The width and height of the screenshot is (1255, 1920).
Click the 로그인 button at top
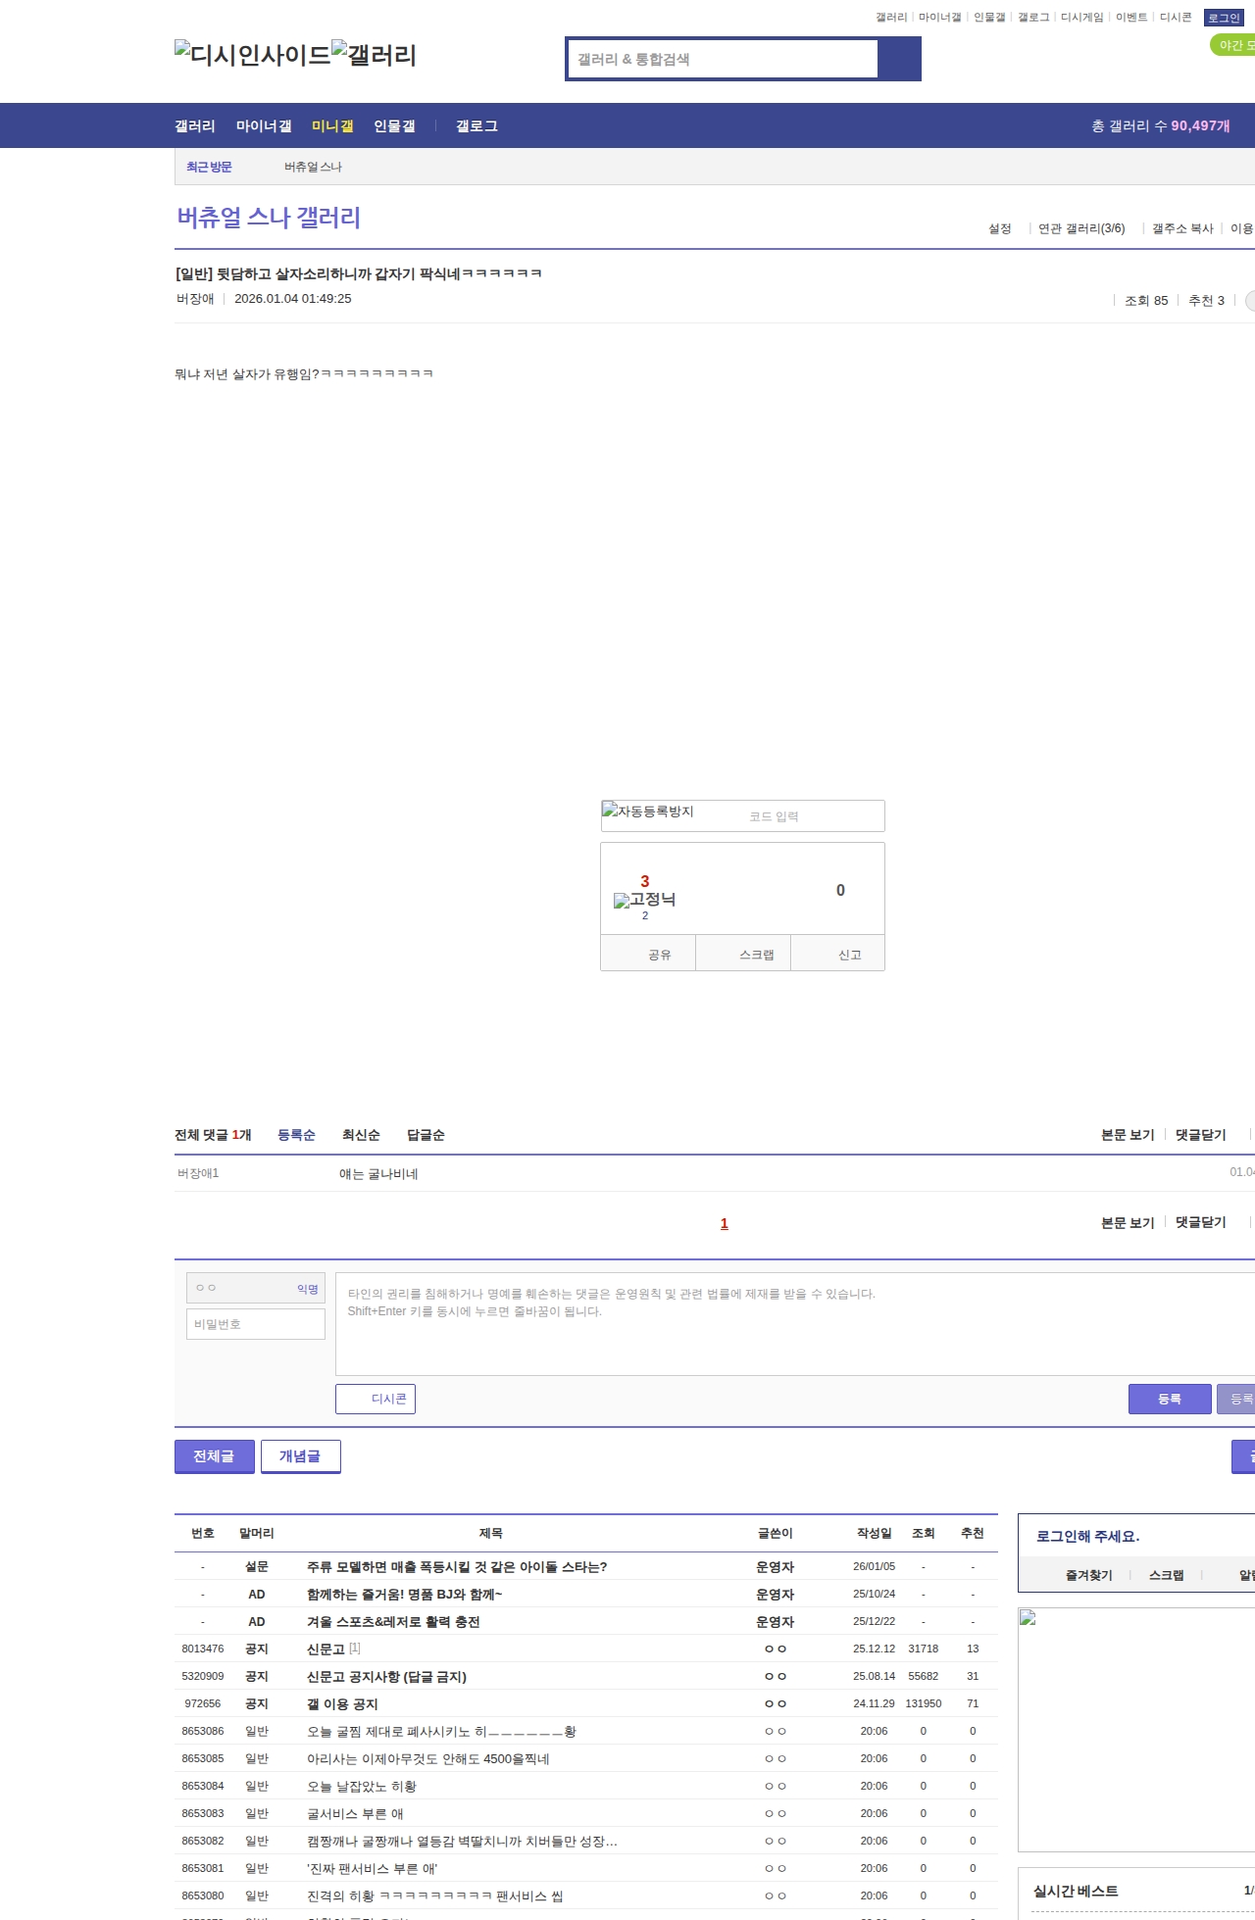[x=1223, y=18]
